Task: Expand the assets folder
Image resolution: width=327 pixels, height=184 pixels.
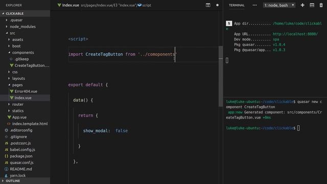Action: coord(9,39)
